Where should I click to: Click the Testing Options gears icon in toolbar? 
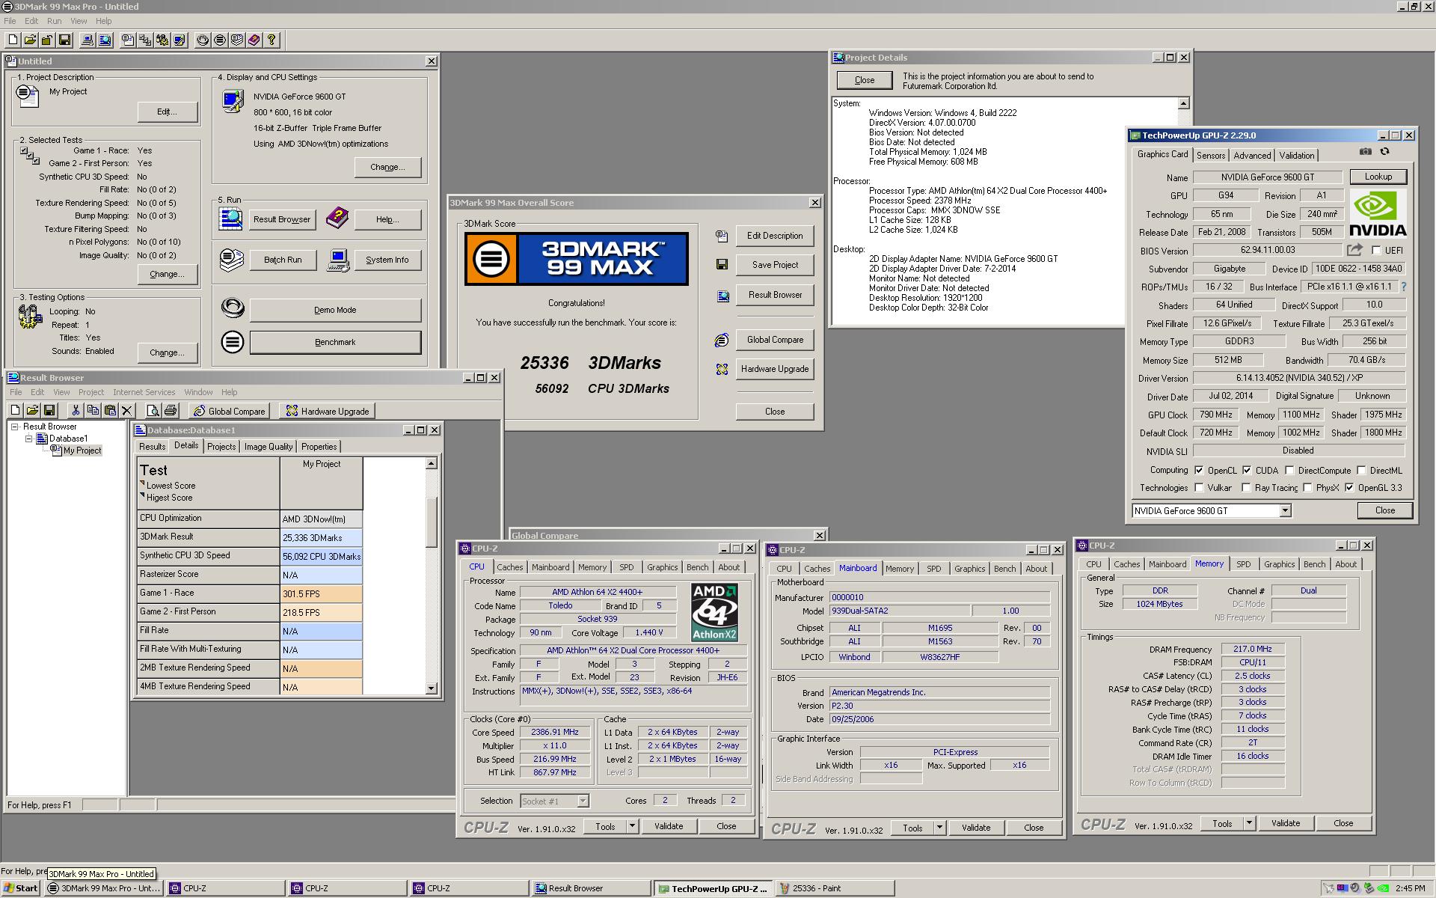pos(162,40)
